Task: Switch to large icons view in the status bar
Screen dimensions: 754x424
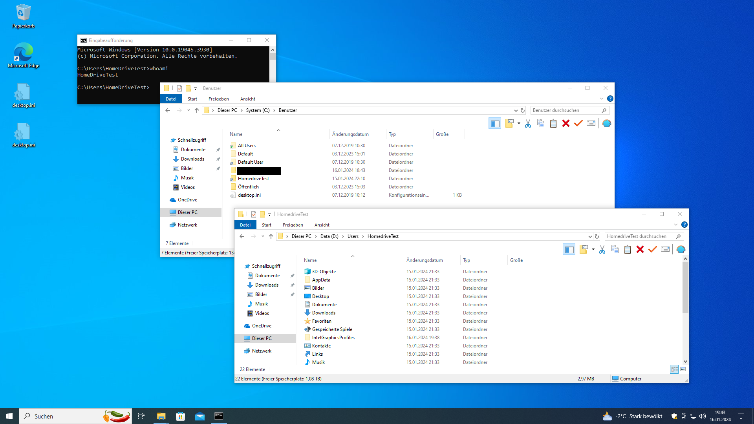Action: [x=682, y=369]
